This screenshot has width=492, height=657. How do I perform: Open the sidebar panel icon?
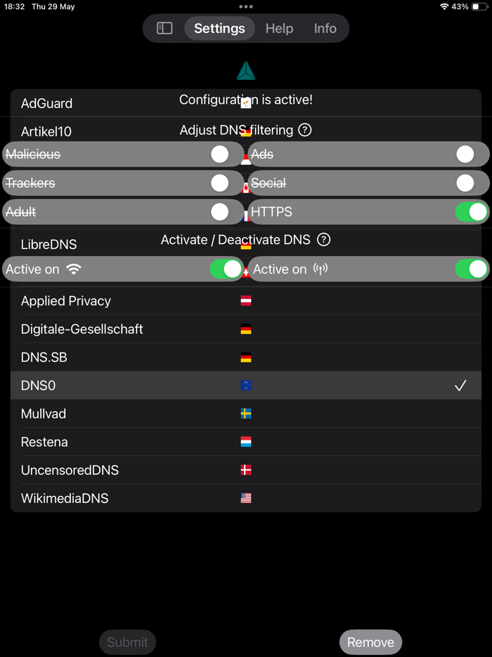click(x=164, y=28)
